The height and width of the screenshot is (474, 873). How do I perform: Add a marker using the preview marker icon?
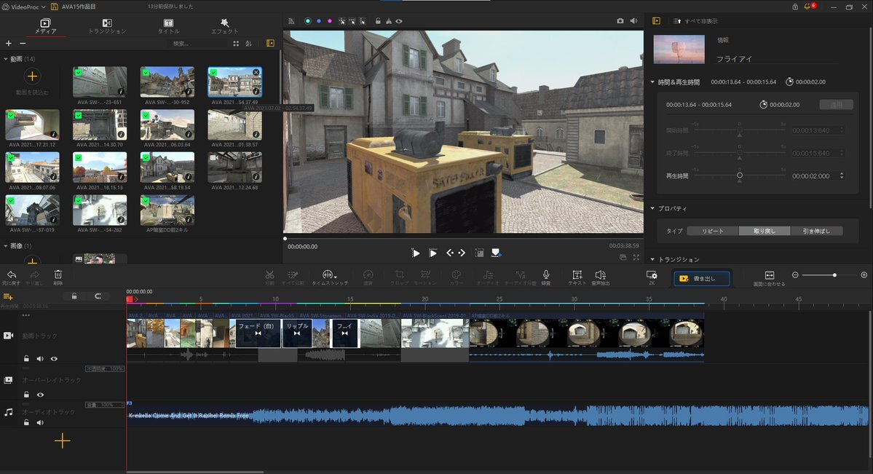pos(496,253)
